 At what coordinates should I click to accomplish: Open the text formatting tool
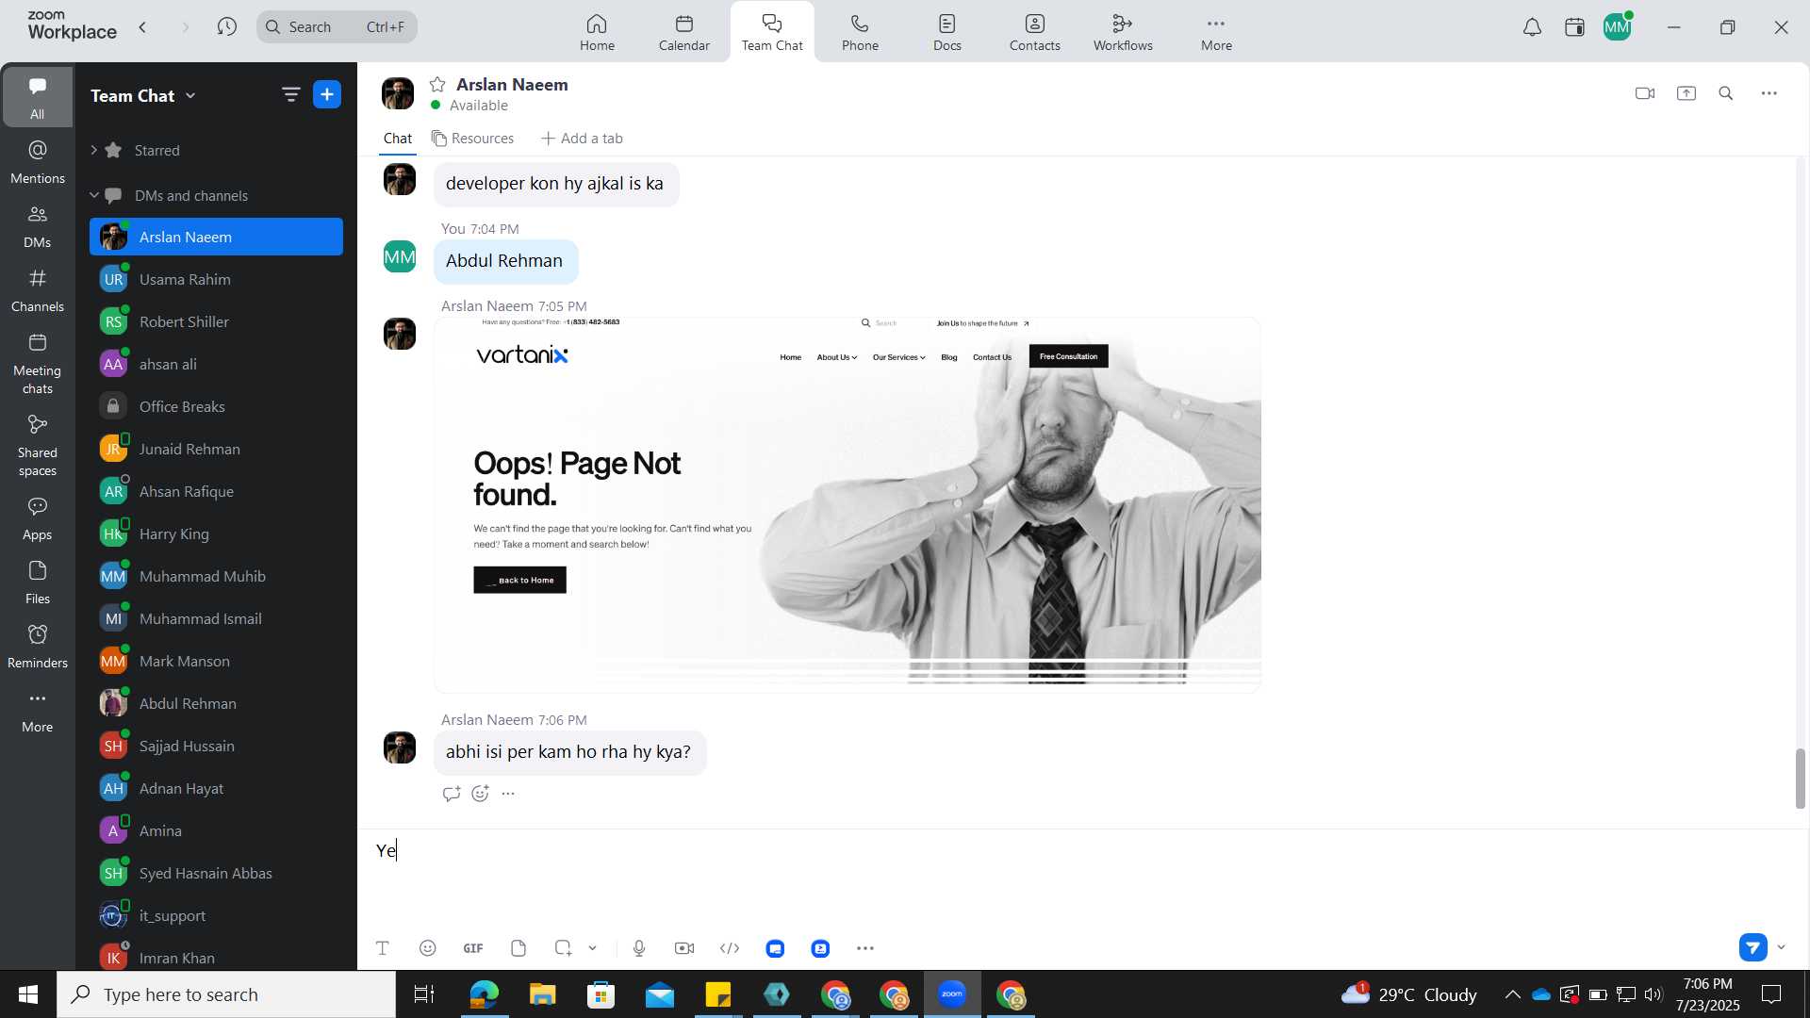[383, 948]
